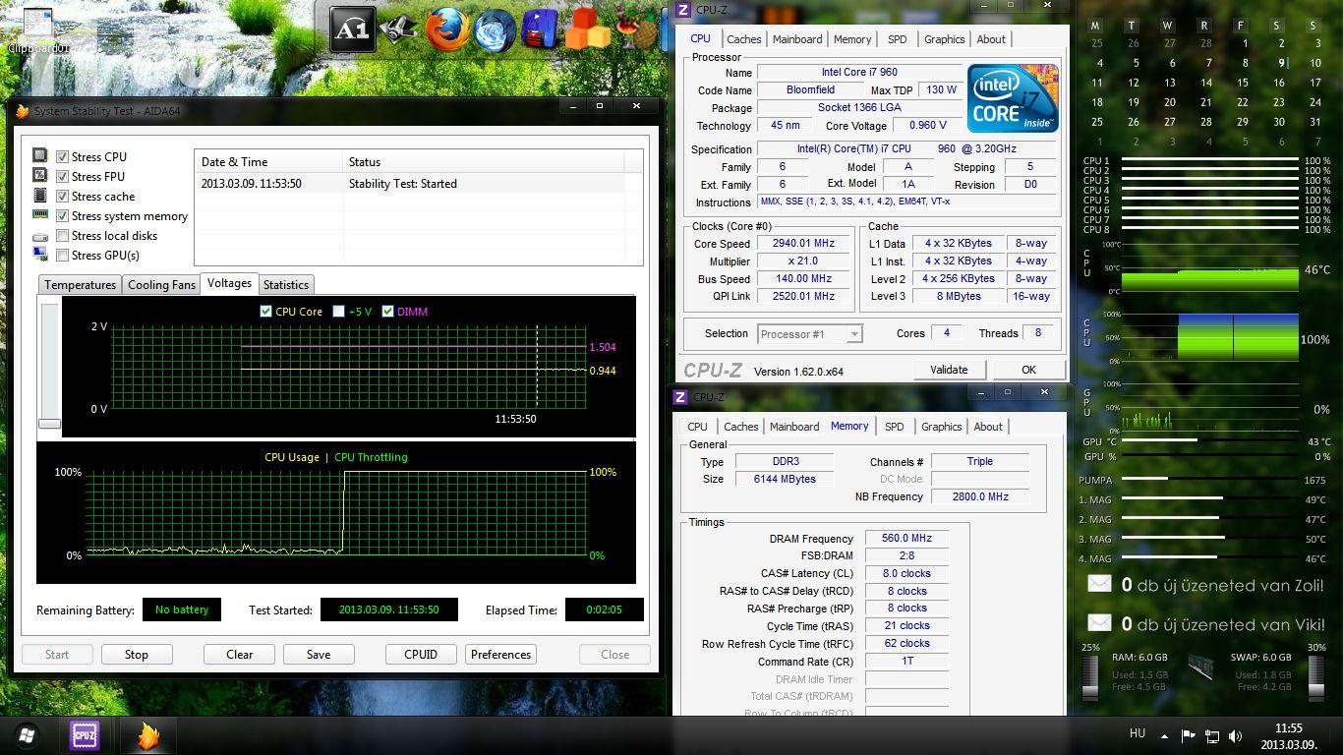Image resolution: width=1343 pixels, height=755 pixels.
Task: Open Mainboard tab in upper CPU-Z window
Action: [797, 39]
